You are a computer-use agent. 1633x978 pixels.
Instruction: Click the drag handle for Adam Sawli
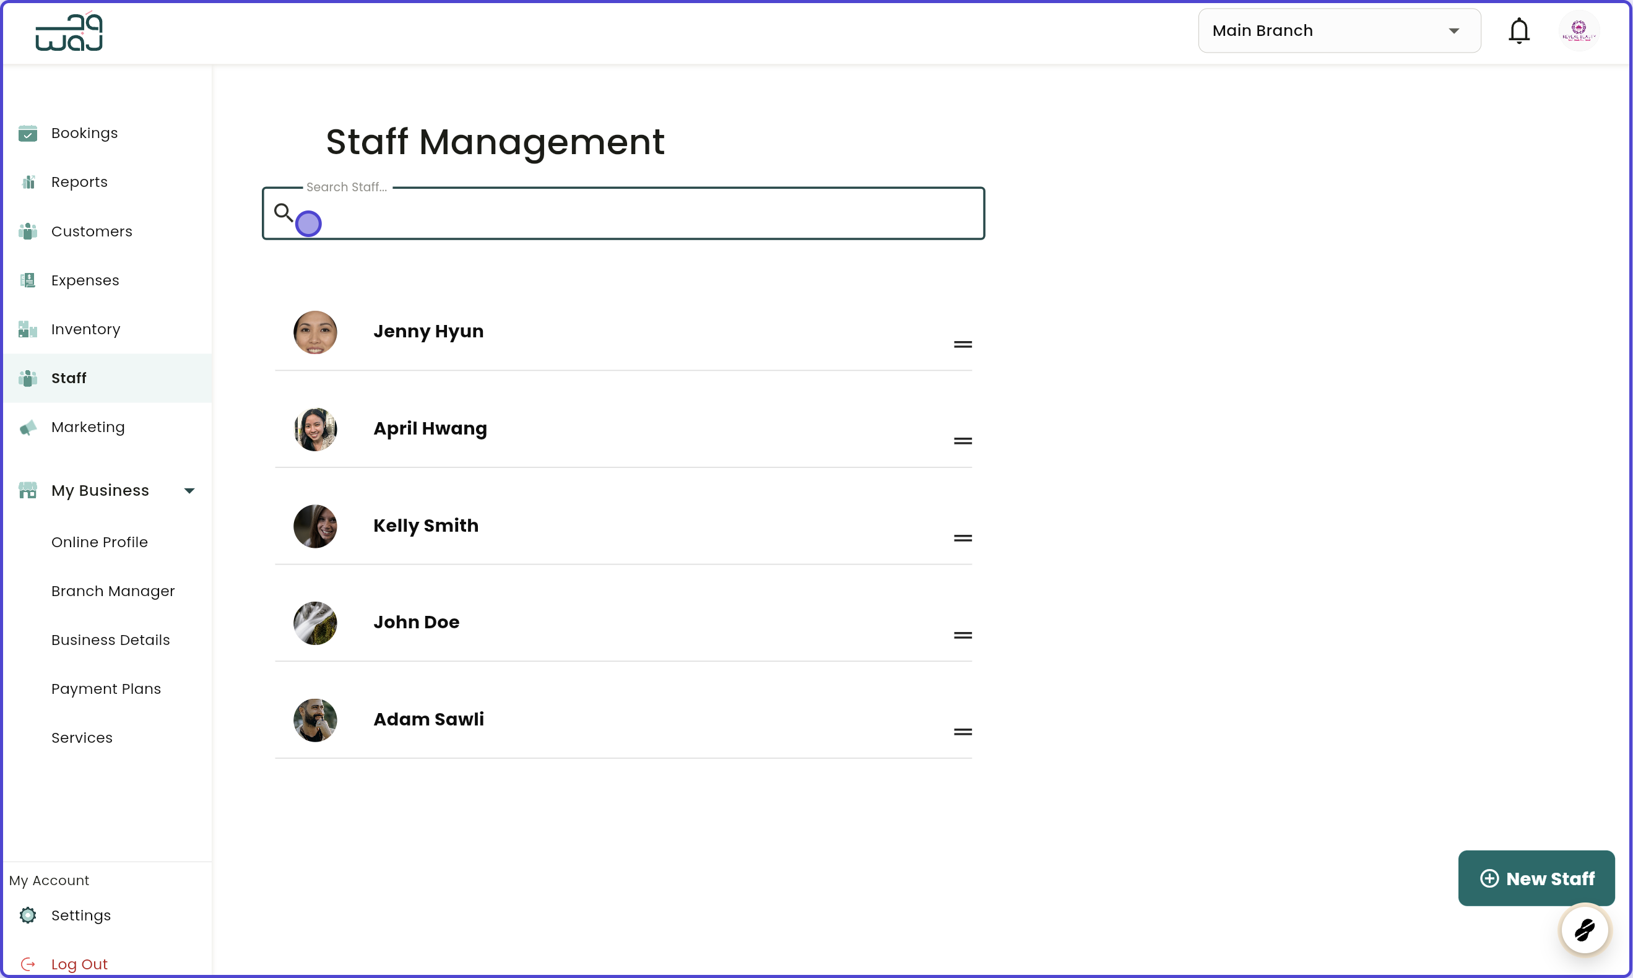point(963,731)
